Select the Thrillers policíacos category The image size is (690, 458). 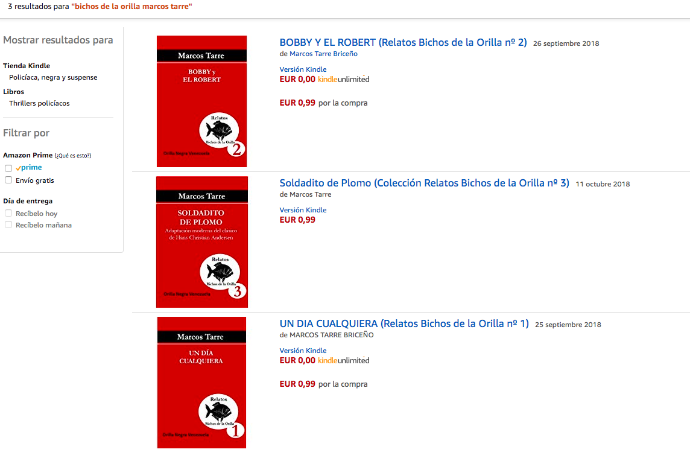click(39, 103)
